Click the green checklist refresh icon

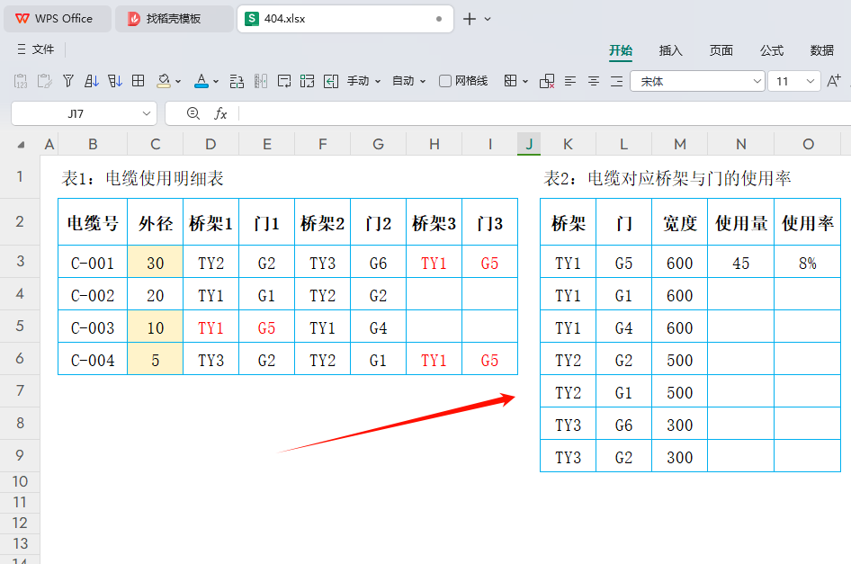click(307, 82)
